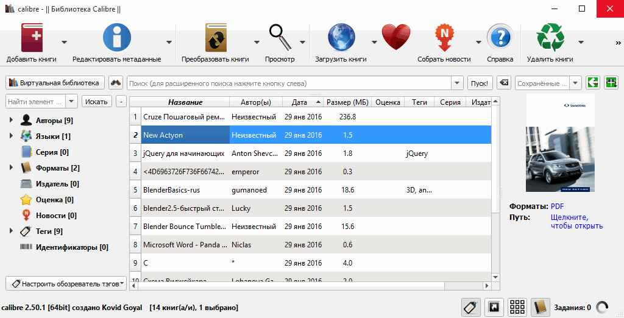The width and height of the screenshot is (624, 318).
Task: Click Удалить книги recycle icon
Action: pyautogui.click(x=550, y=37)
